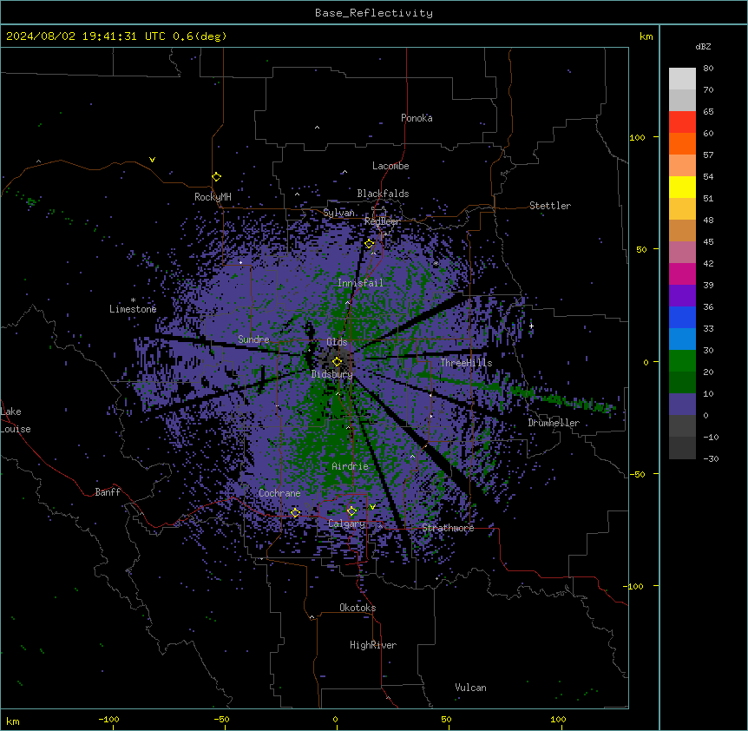
Task: Click the Lacombe city label
Action: (x=390, y=166)
